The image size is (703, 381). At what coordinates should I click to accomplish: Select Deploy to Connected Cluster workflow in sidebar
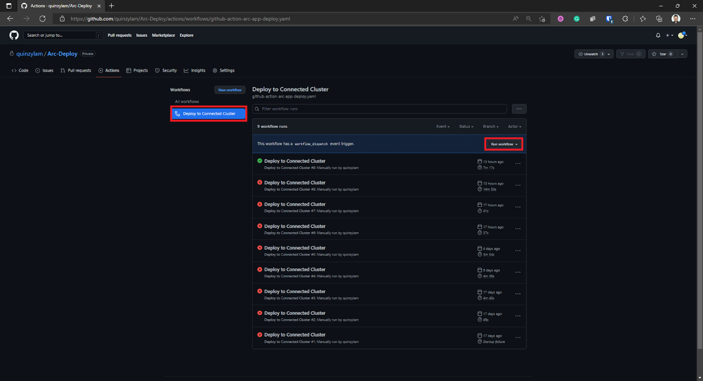(x=209, y=114)
